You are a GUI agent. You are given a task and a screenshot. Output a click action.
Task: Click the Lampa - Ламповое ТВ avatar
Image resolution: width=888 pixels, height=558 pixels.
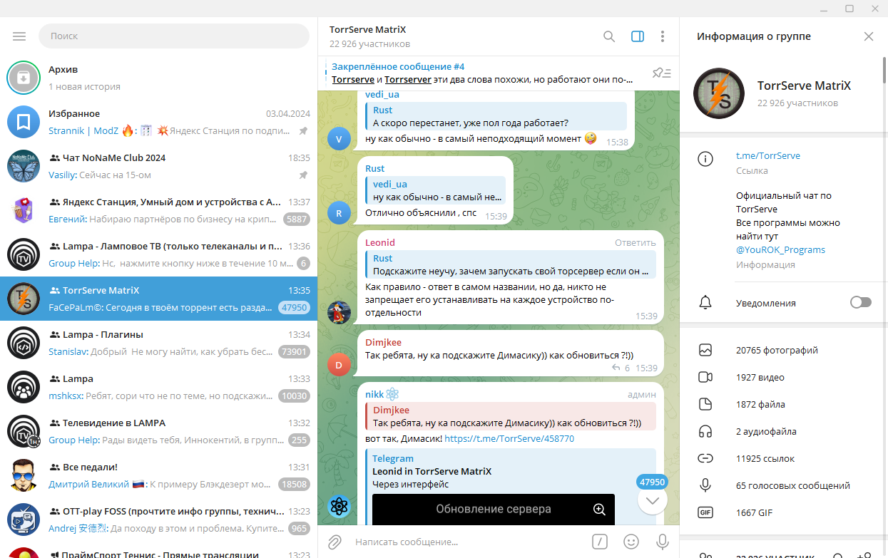point(24,254)
